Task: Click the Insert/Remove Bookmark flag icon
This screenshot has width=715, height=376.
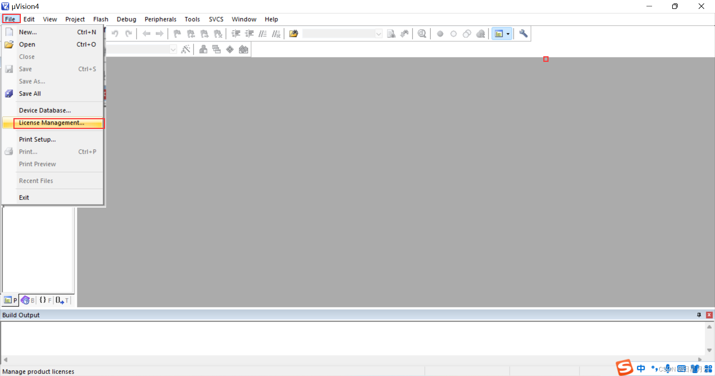Action: tap(177, 34)
